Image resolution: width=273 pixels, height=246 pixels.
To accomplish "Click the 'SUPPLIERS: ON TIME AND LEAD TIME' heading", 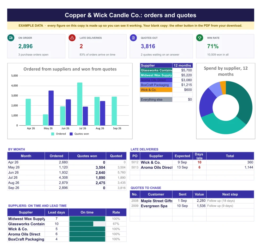I will coord(37,206).
